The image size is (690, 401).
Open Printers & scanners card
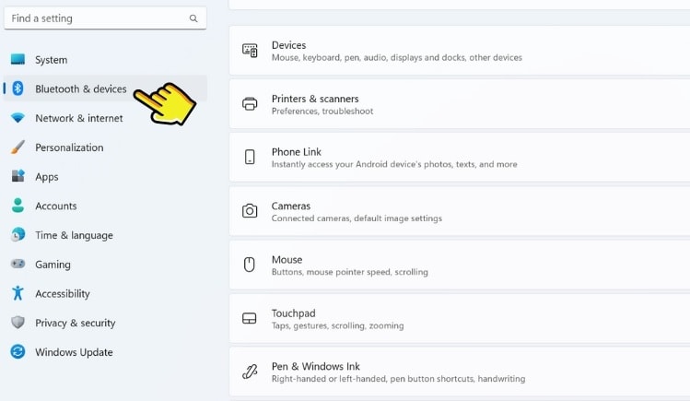[x=460, y=104]
